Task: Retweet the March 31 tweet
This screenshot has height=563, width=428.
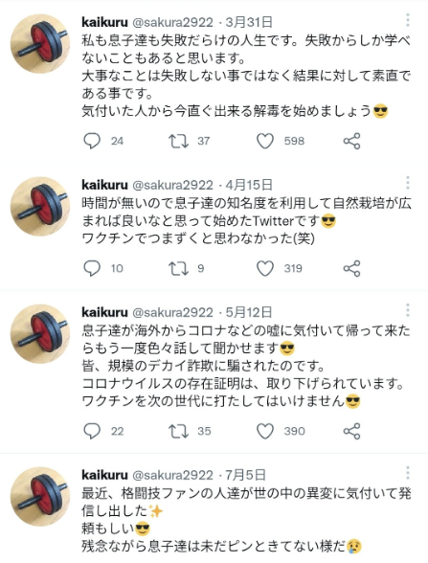Action: pyautogui.click(x=178, y=141)
